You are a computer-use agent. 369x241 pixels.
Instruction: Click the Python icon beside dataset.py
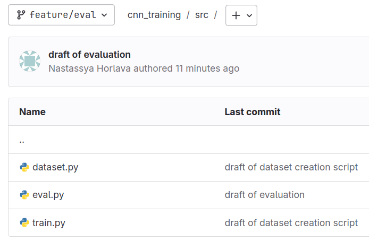(x=24, y=167)
